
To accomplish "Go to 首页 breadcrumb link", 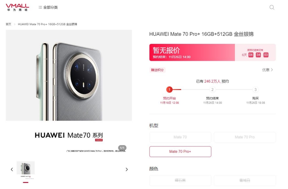I will 8,24.
